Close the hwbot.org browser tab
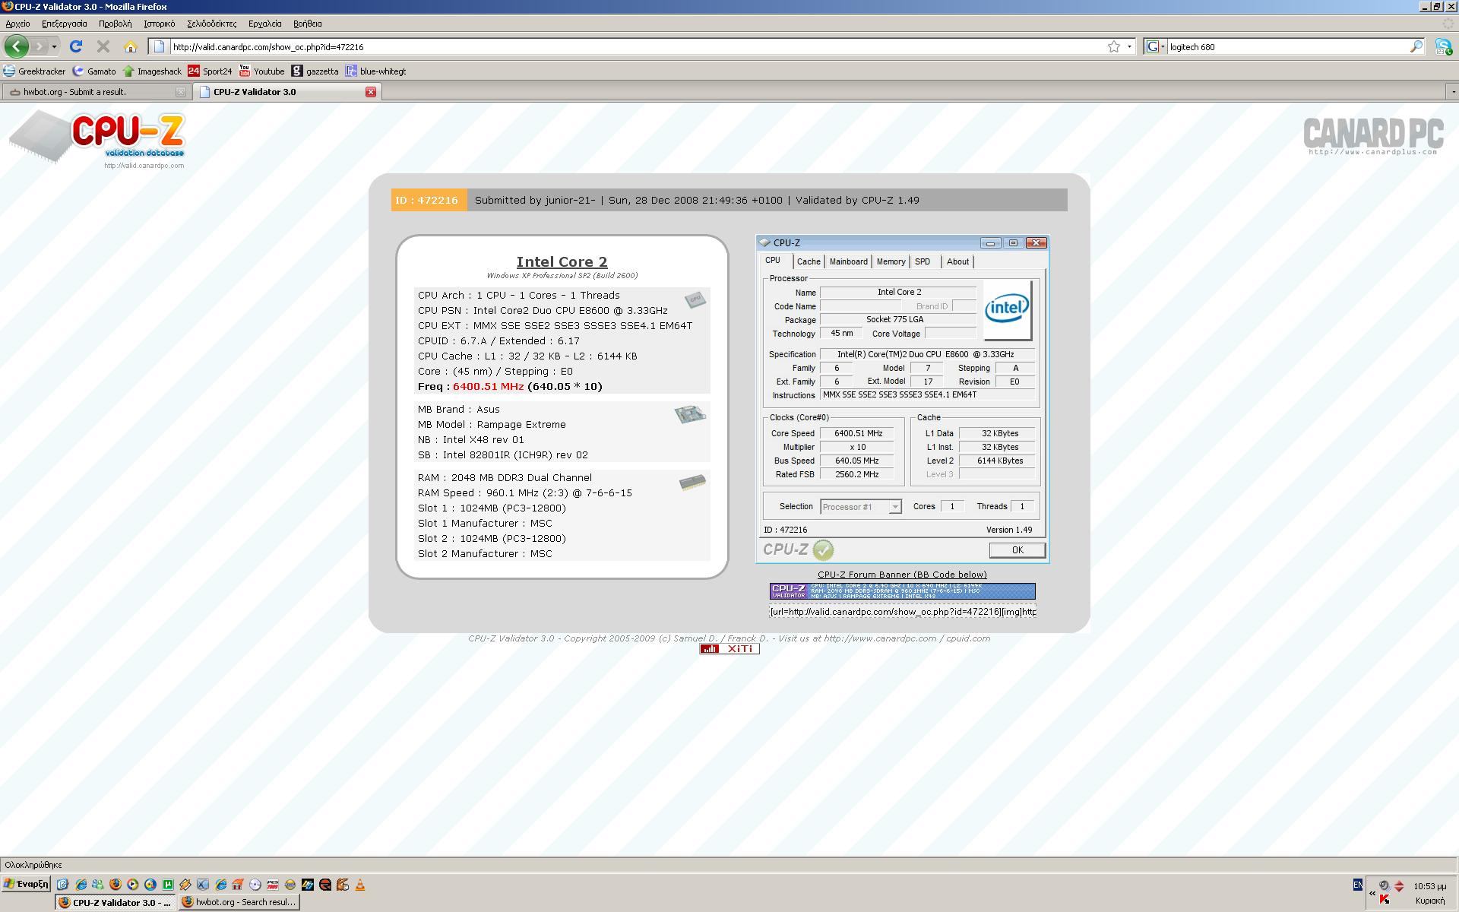This screenshot has width=1459, height=912. pos(180,92)
